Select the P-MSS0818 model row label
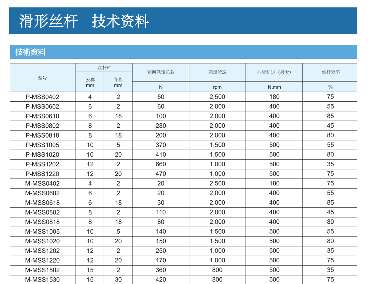 tap(43, 135)
